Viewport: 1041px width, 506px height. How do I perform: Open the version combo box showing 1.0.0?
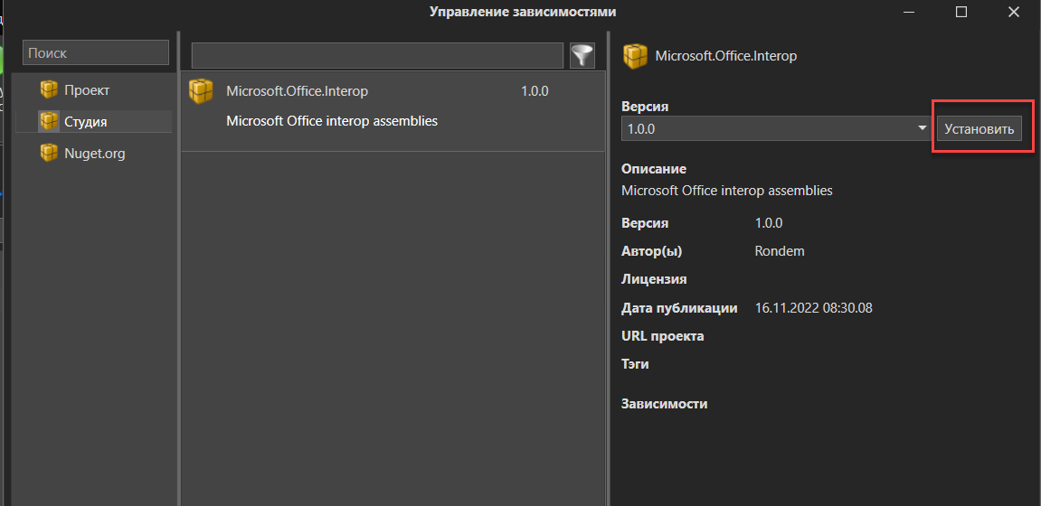point(776,128)
